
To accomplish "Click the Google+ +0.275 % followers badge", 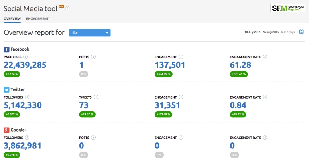I will point(12,155).
